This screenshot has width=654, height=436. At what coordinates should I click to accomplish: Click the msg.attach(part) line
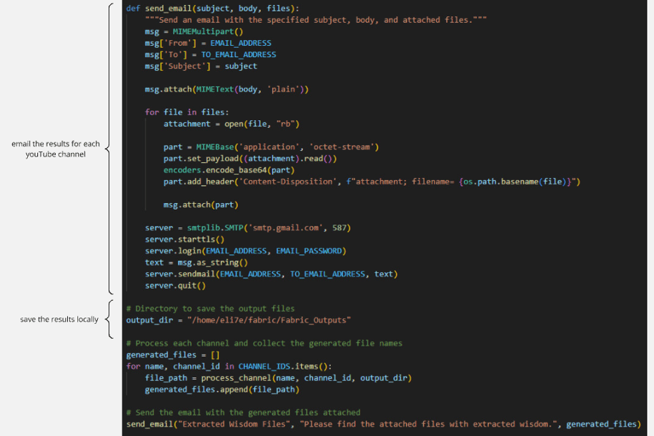(x=201, y=205)
